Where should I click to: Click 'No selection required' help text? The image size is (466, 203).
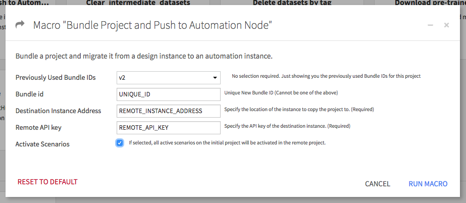[326, 76]
